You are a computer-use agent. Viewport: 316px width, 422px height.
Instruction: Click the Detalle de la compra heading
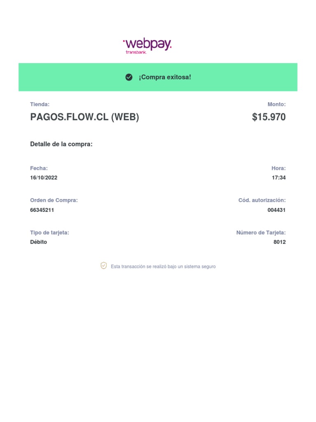[x=61, y=144]
